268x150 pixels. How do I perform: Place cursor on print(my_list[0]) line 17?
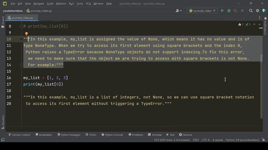tap(43, 84)
